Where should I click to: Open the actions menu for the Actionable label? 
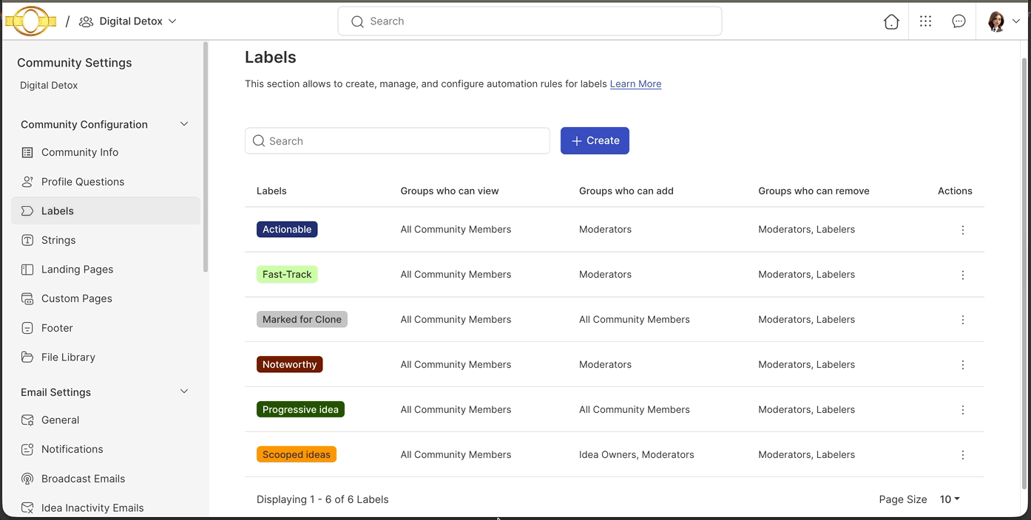pyautogui.click(x=962, y=230)
